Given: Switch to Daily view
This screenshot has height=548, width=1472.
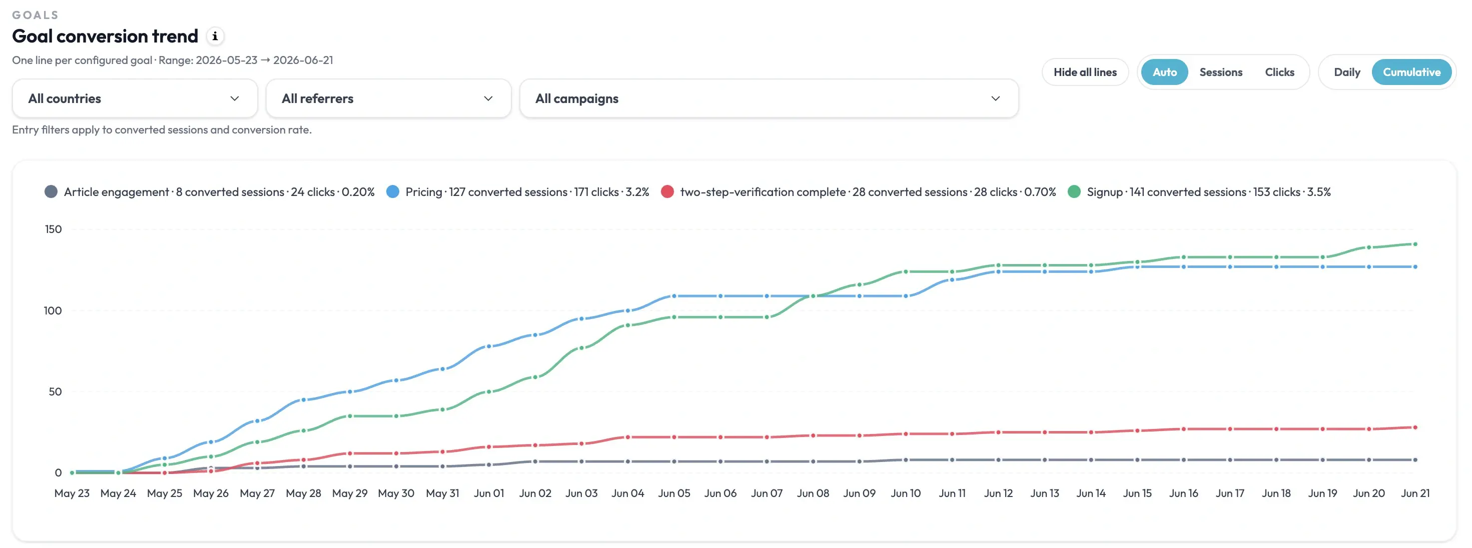Looking at the screenshot, I should [1346, 72].
